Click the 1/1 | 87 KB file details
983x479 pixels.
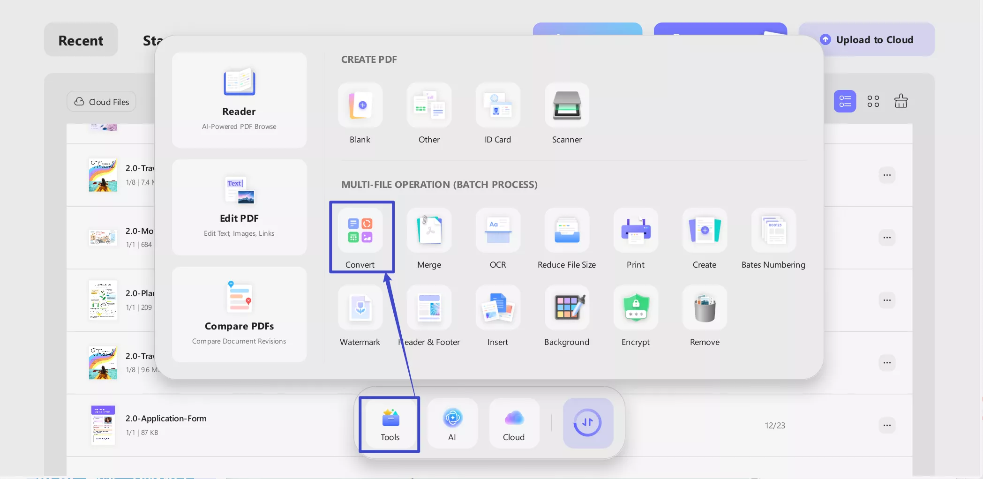coord(142,432)
